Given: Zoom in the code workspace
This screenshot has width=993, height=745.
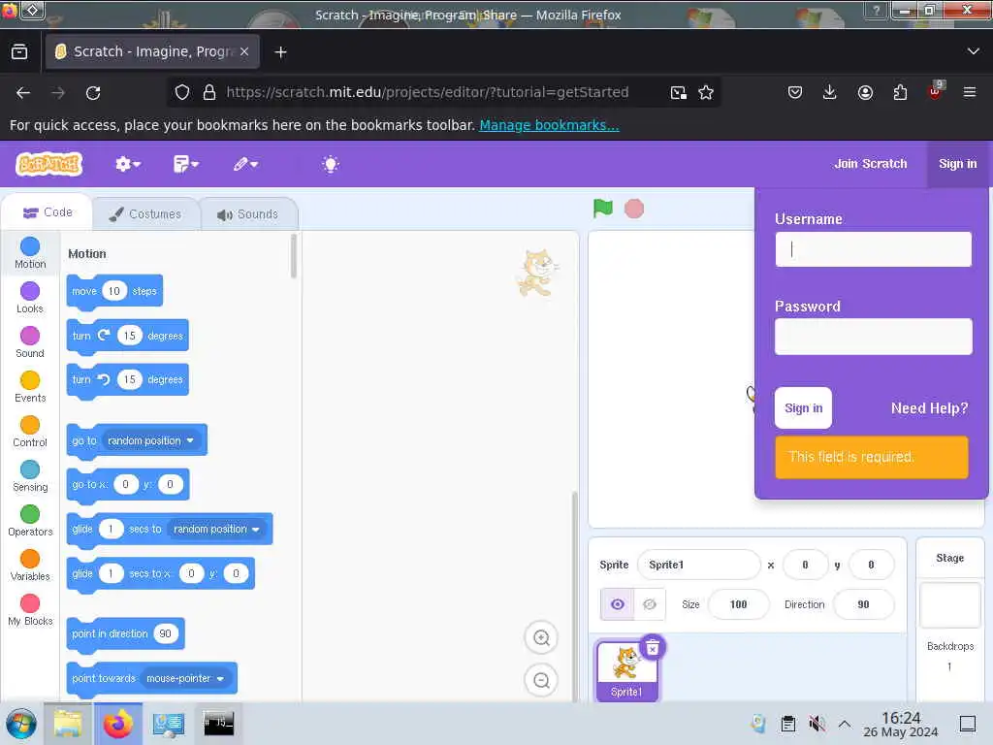Looking at the screenshot, I should pos(541,638).
